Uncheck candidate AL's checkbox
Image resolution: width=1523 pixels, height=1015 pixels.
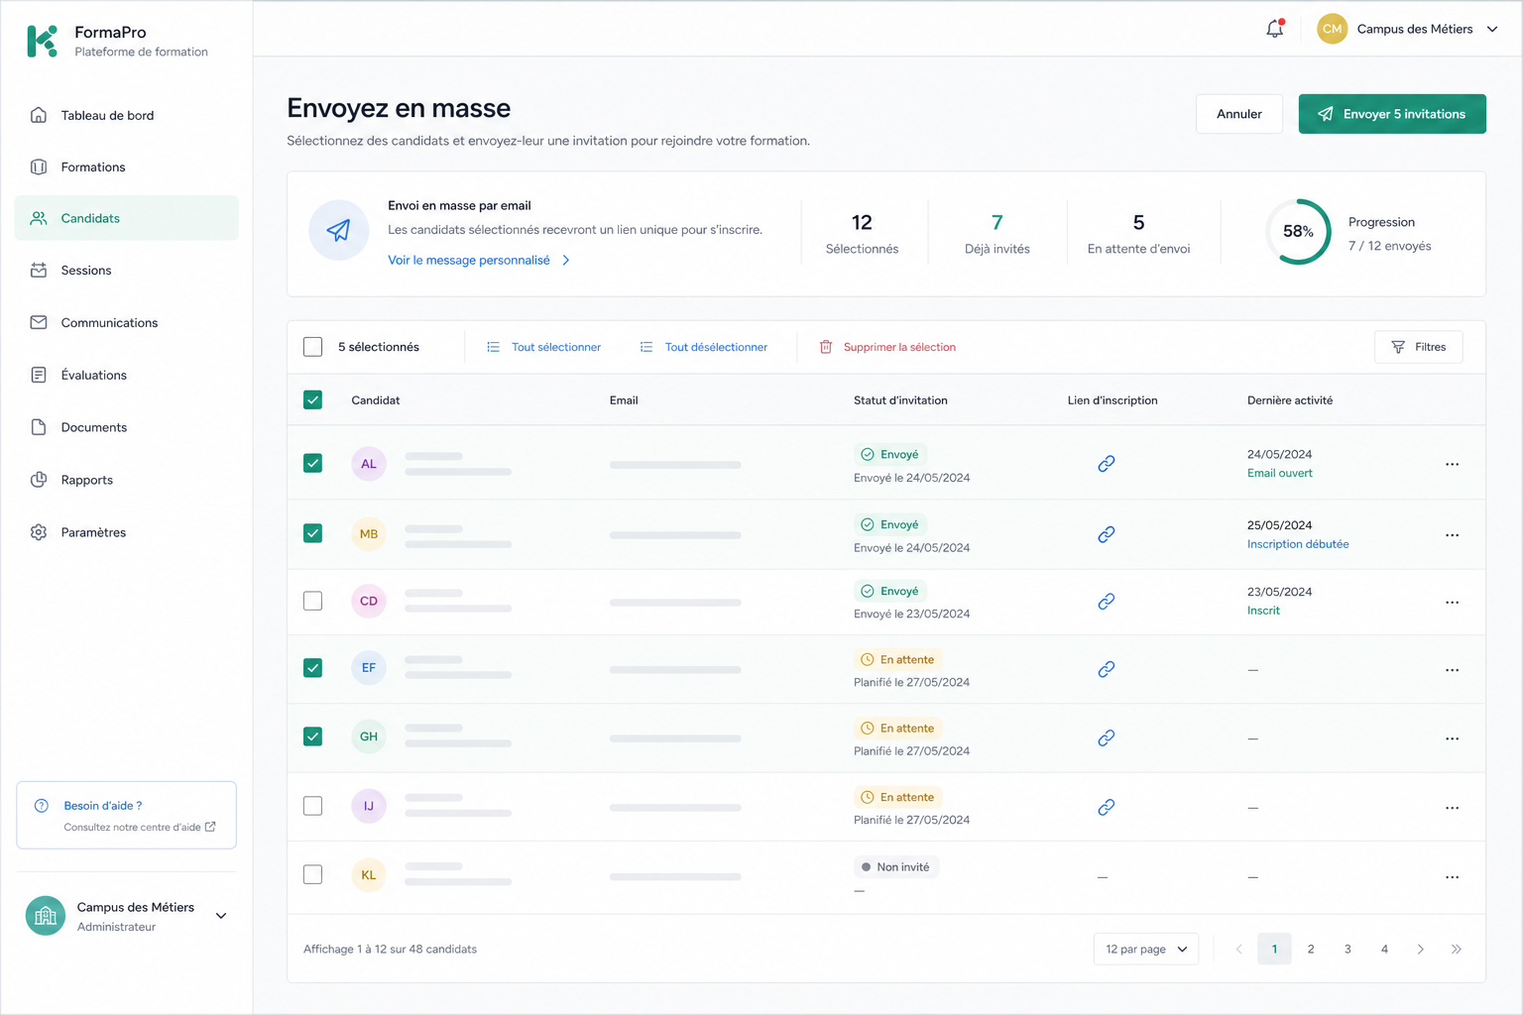click(313, 463)
